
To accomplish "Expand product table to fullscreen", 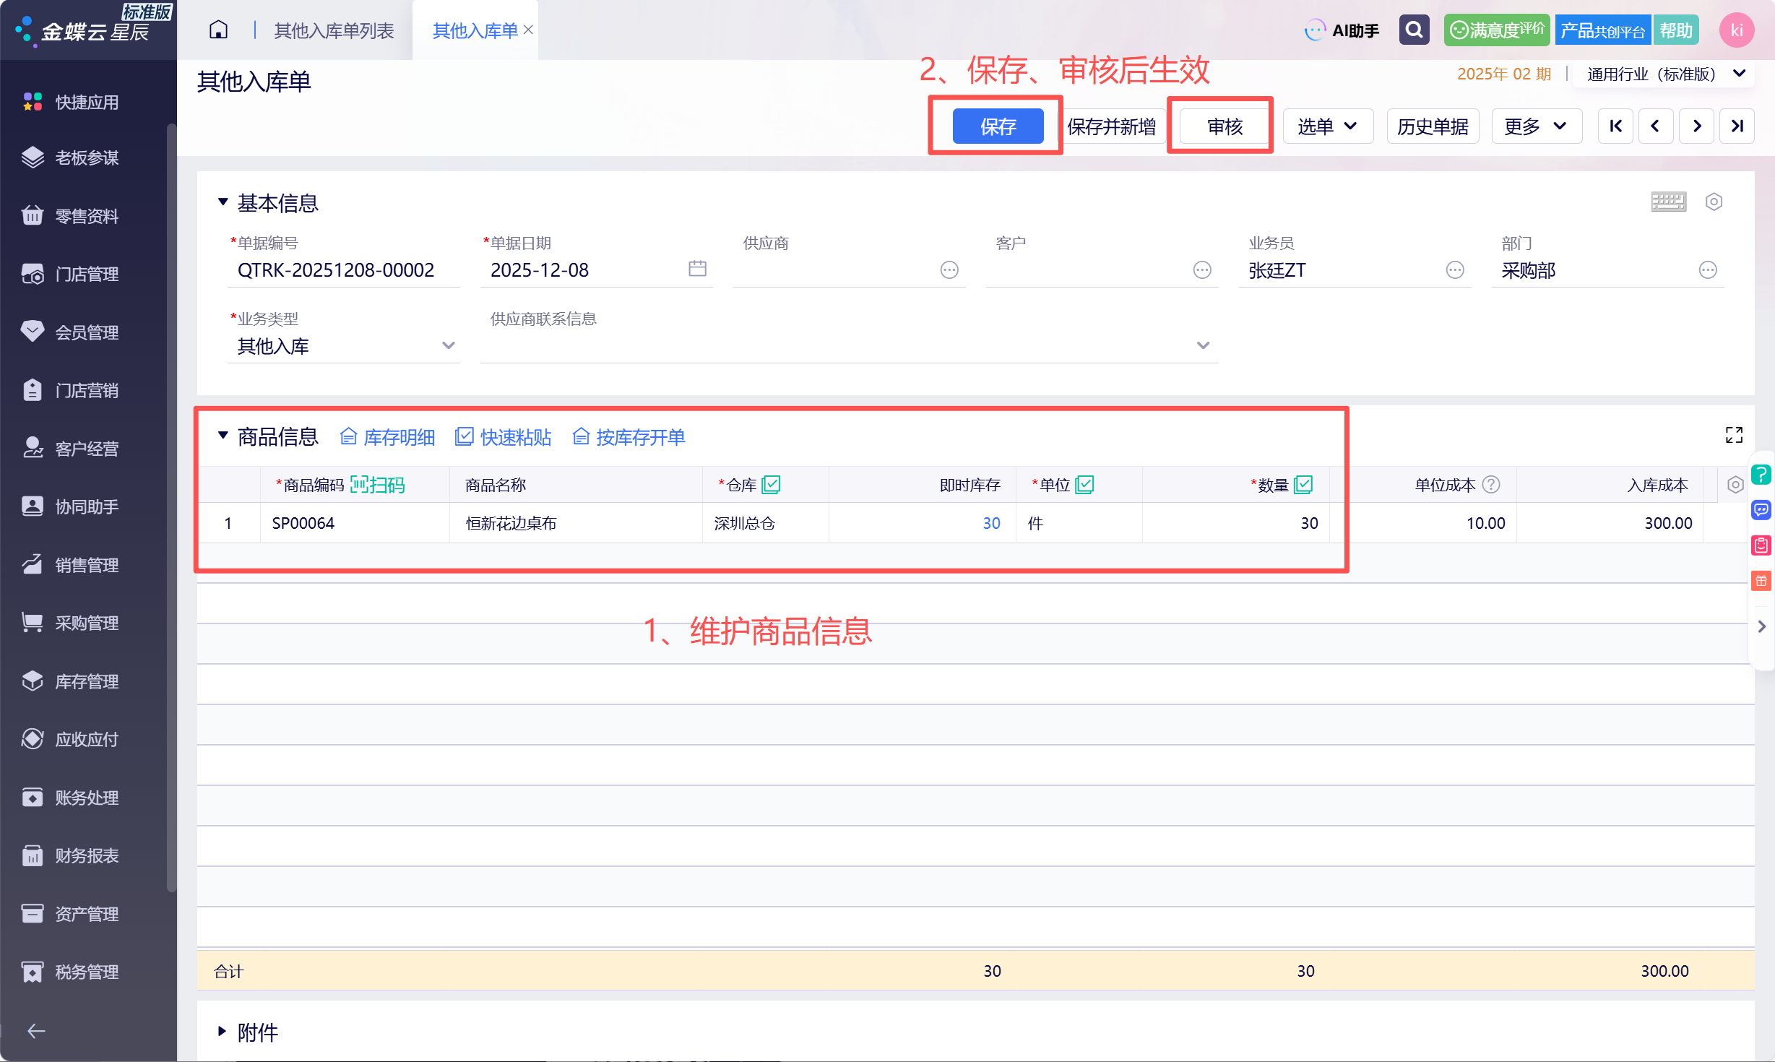I will pos(1734,435).
